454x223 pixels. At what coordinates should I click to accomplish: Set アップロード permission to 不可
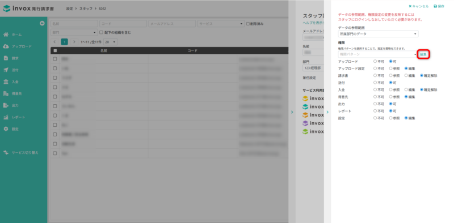pos(375,62)
